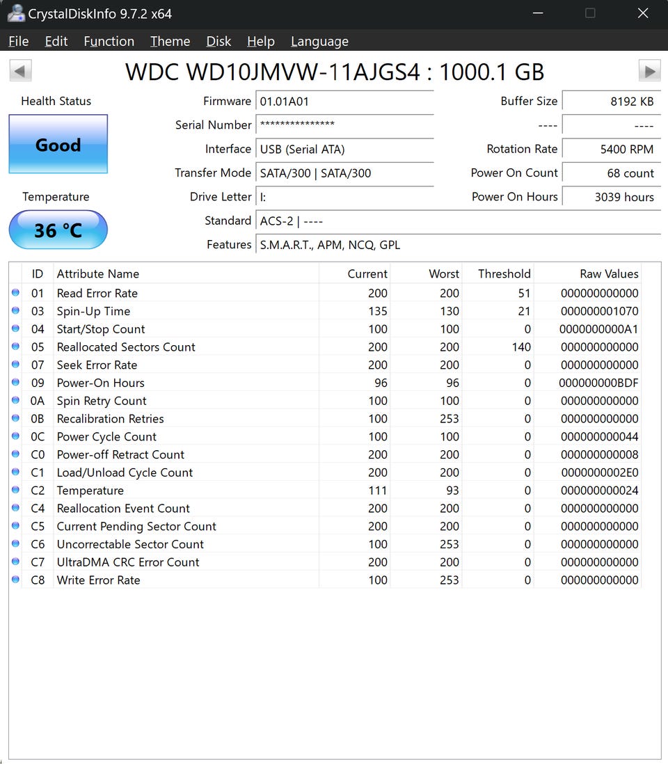Select the Power-off Retract Count attribute name

[120, 454]
